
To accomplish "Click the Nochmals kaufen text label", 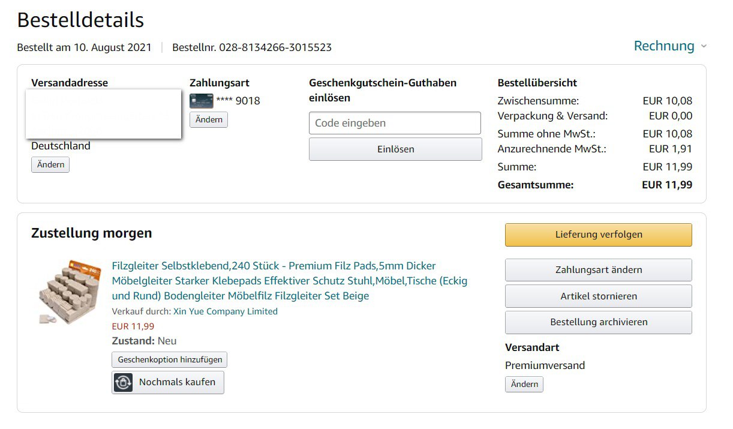I will click(x=177, y=382).
